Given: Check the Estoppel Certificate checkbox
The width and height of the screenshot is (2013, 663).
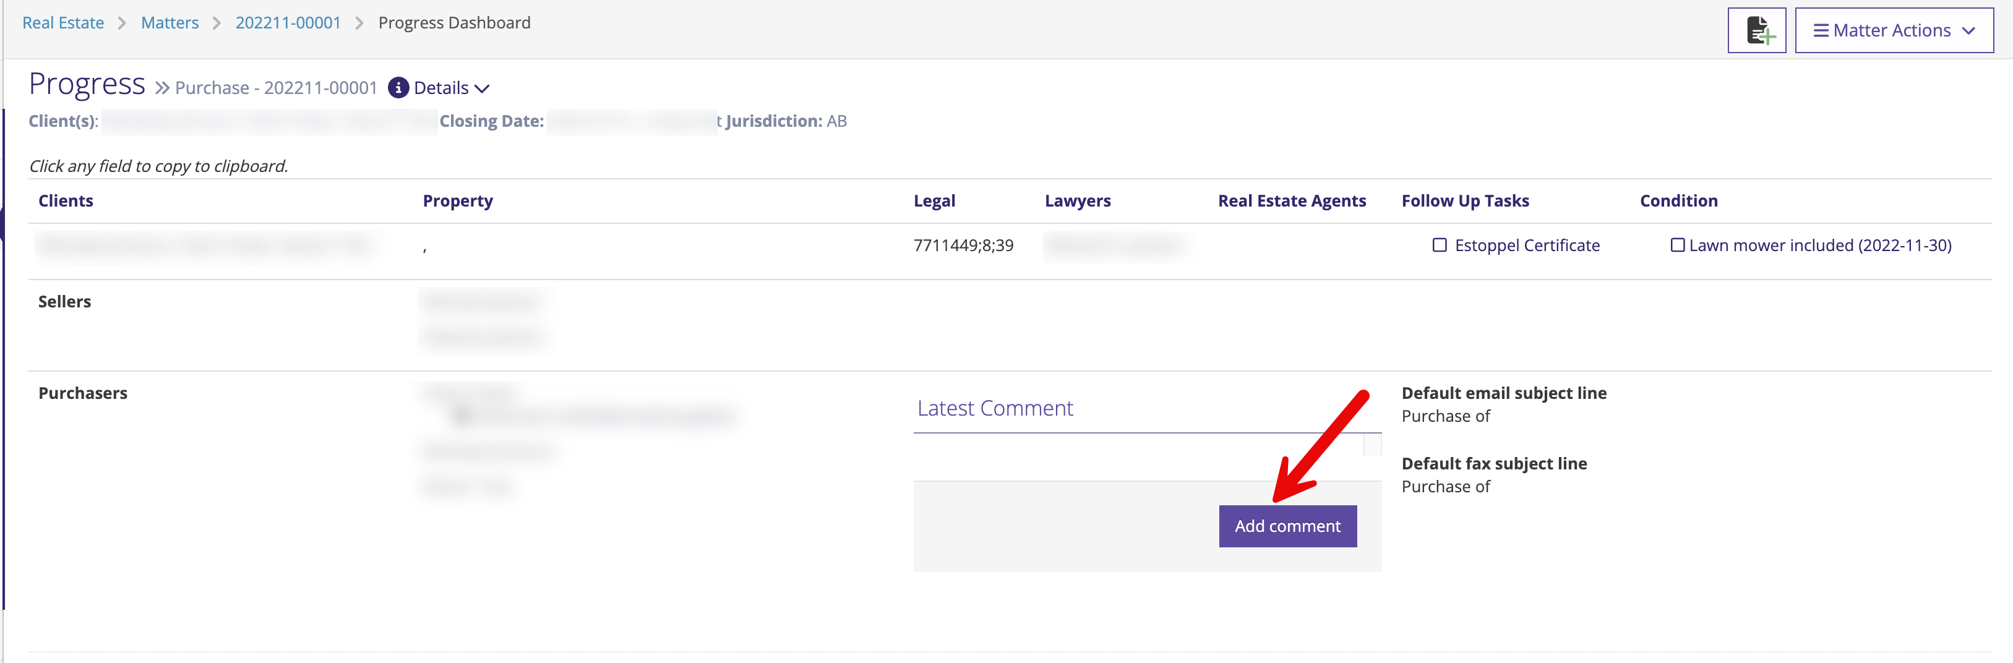Looking at the screenshot, I should 1439,245.
